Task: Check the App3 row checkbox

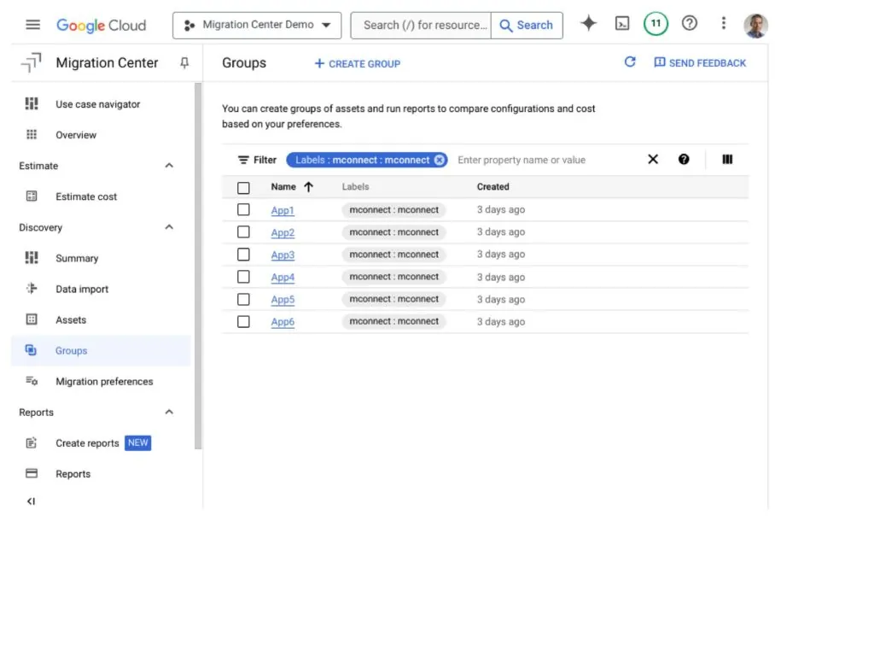Action: pyautogui.click(x=243, y=255)
